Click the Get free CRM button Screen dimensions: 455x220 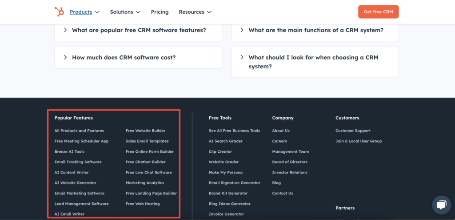379,12
